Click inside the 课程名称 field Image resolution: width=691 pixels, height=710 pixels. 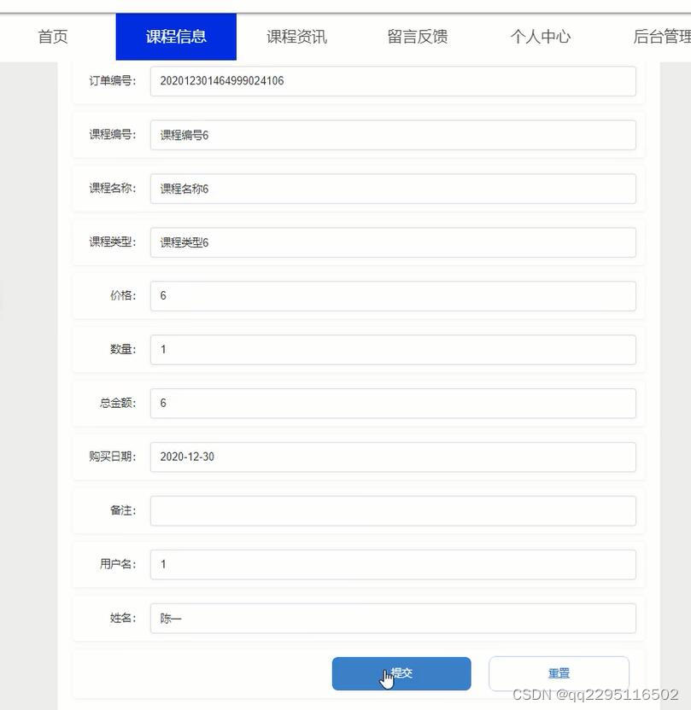(x=393, y=189)
